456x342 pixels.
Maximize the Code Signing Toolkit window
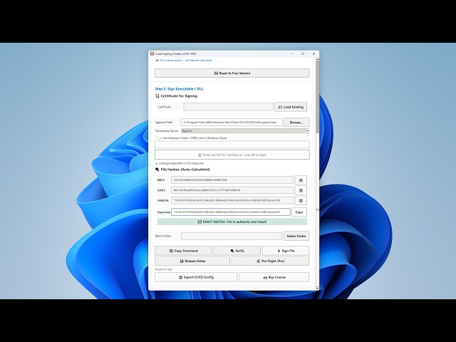(x=303, y=54)
